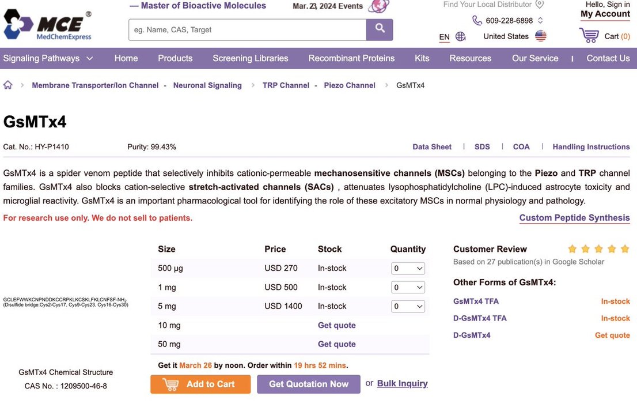Open quantity dropdown for 500 µg
637x415 pixels.
coord(408,268)
